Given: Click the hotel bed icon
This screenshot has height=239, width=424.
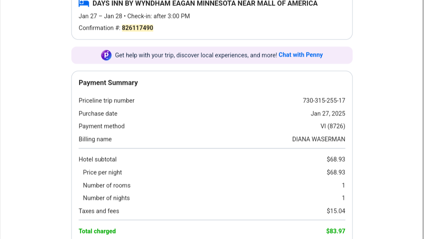Looking at the screenshot, I should (84, 3).
